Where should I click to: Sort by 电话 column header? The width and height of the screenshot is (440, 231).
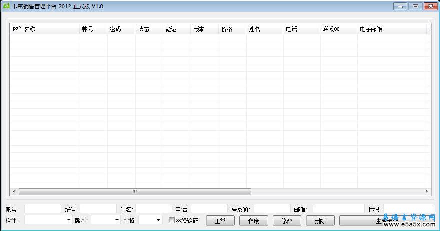coord(302,29)
